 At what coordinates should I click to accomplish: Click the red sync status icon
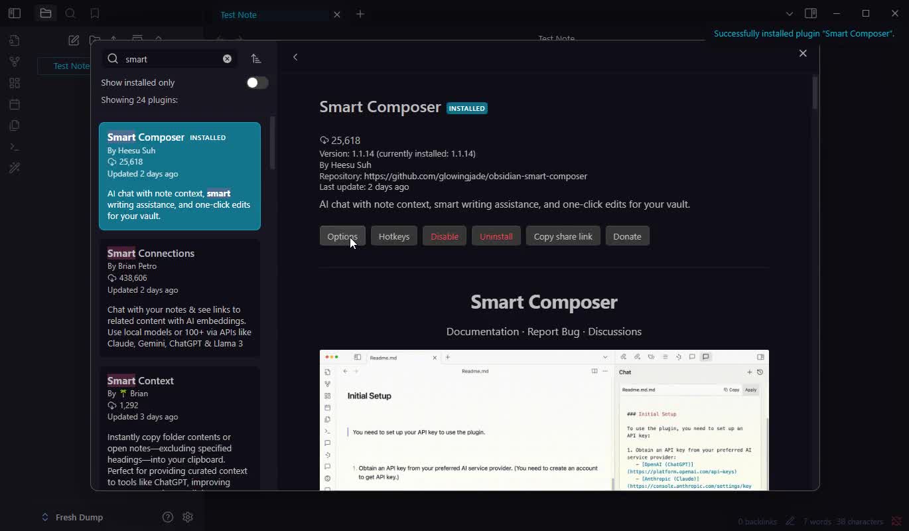coord(896,521)
